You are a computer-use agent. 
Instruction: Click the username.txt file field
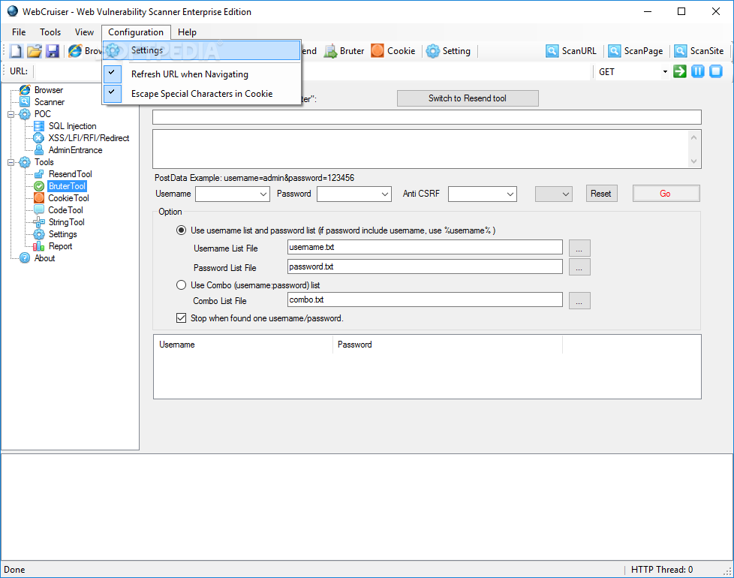tap(425, 247)
